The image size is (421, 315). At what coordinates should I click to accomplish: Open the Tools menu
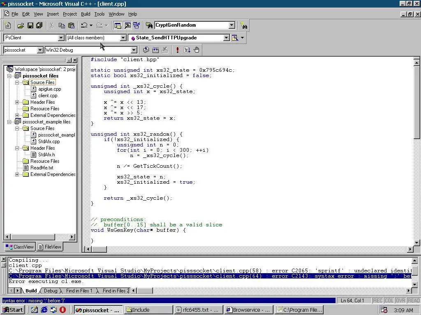[x=99, y=14]
